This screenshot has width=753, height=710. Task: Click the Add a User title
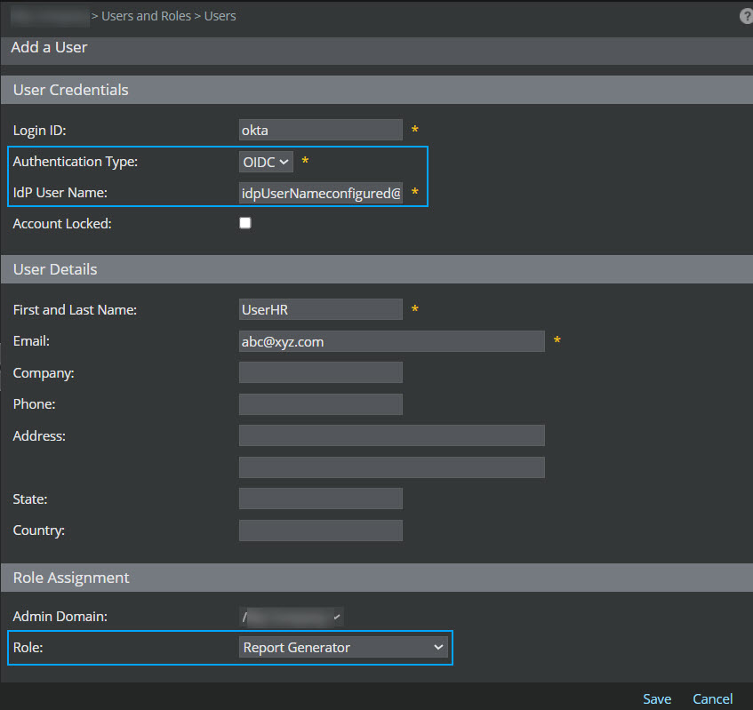49,47
